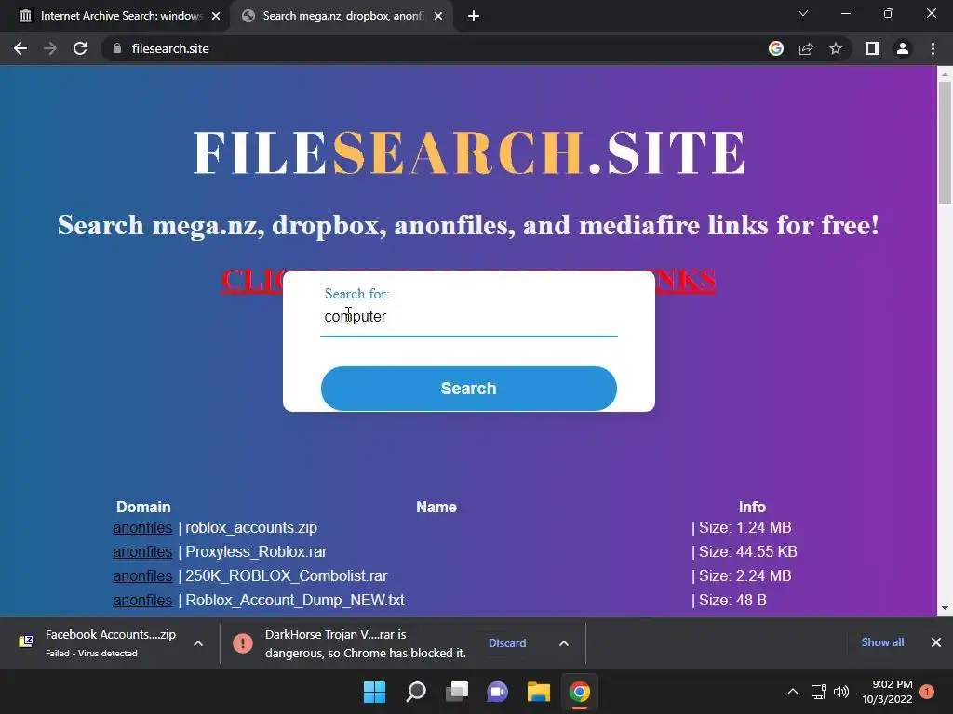Open File Explorer from the taskbar

pos(539,692)
